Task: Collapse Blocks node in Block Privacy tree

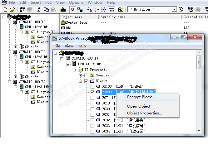Action: (x=80, y=81)
